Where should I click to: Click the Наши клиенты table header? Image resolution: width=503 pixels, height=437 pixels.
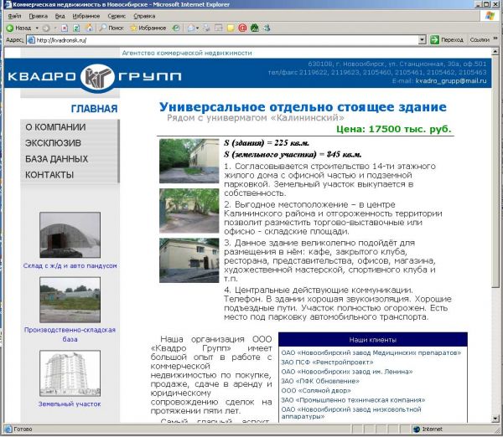pos(373,340)
